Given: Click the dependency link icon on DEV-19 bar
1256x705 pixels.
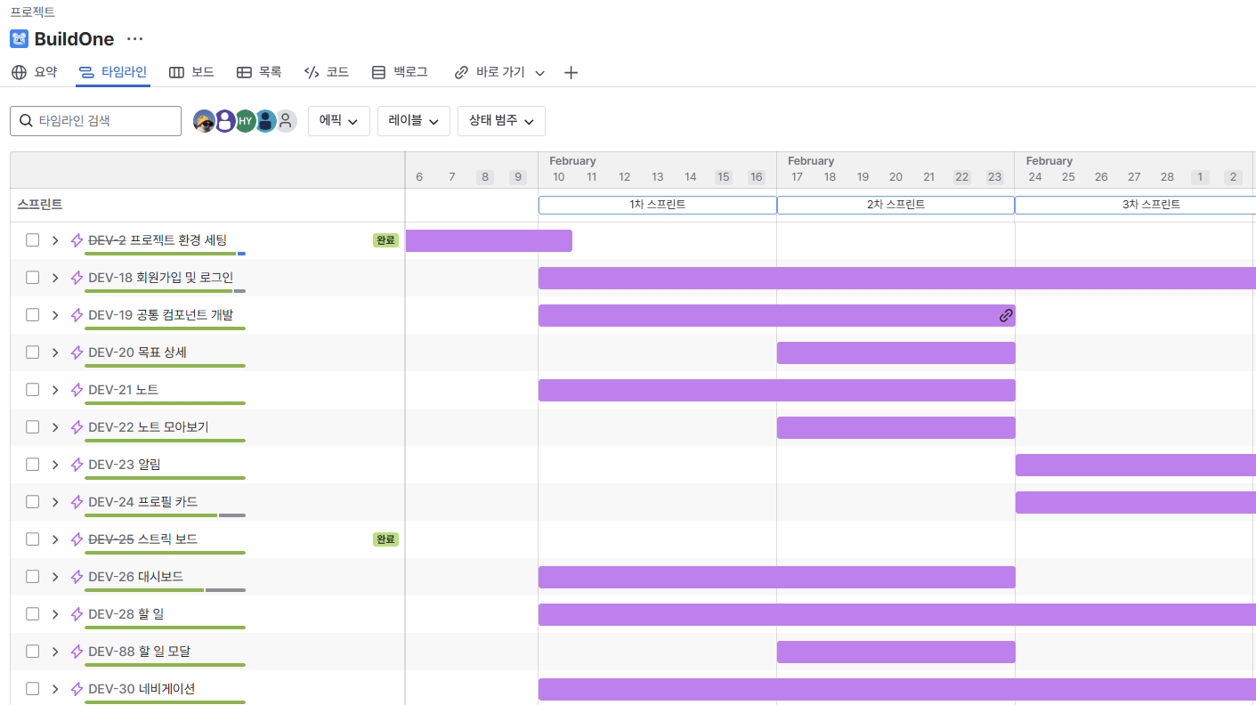Looking at the screenshot, I should pos(1006,315).
